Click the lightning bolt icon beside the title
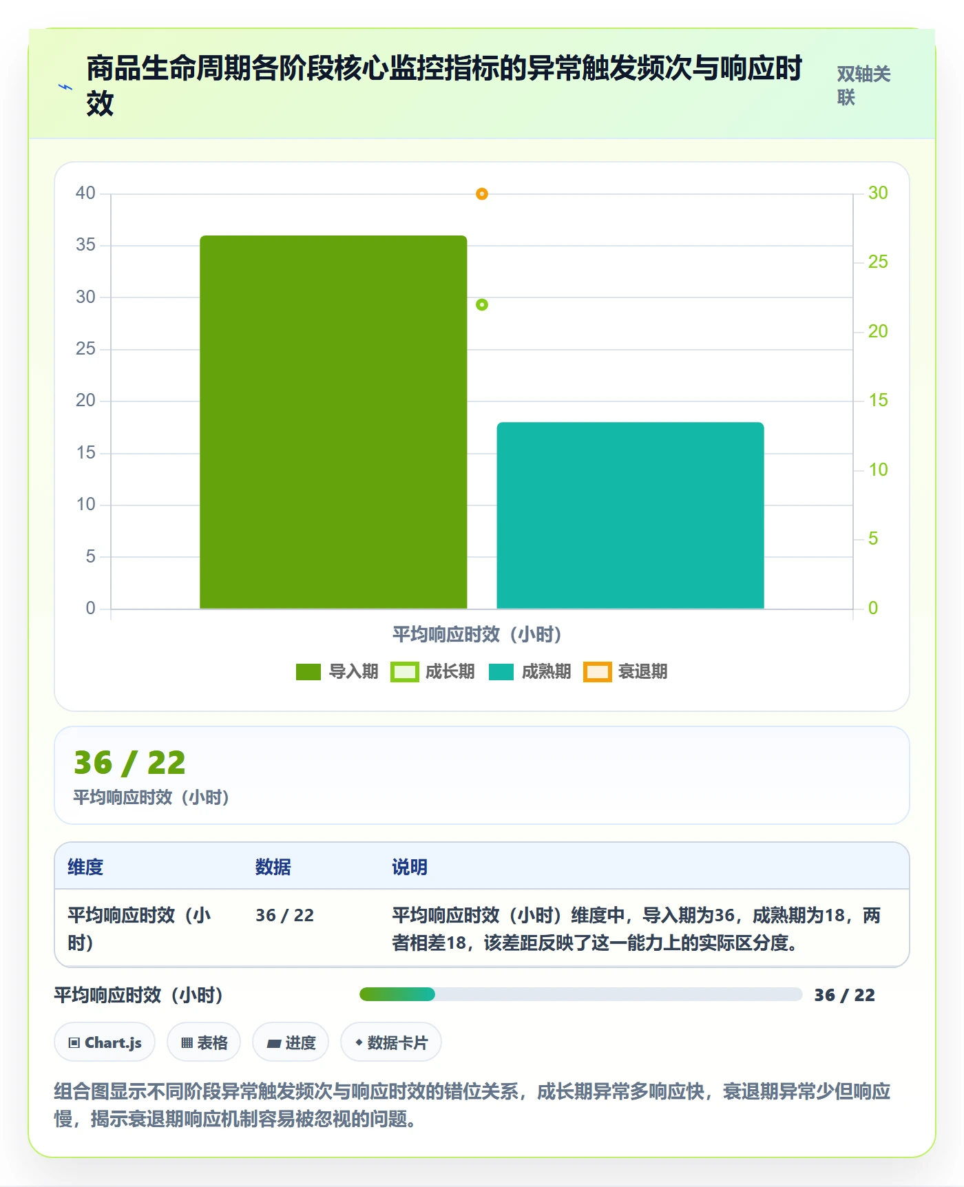 65,87
